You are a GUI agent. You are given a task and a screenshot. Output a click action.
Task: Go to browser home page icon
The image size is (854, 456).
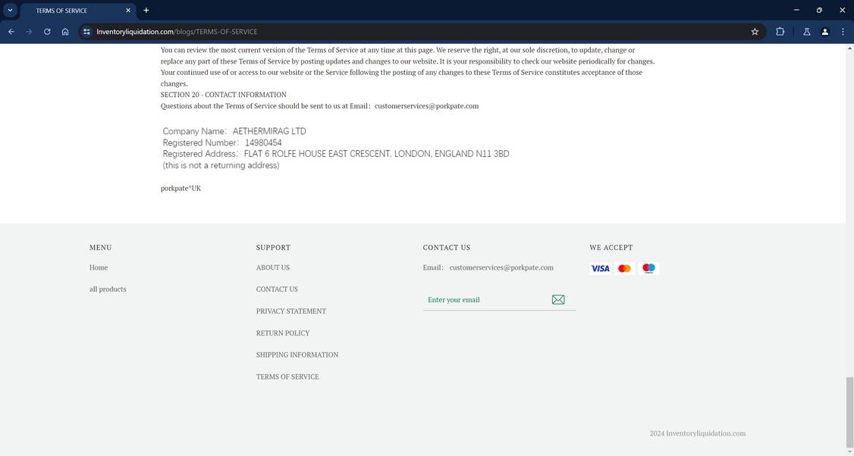click(64, 32)
